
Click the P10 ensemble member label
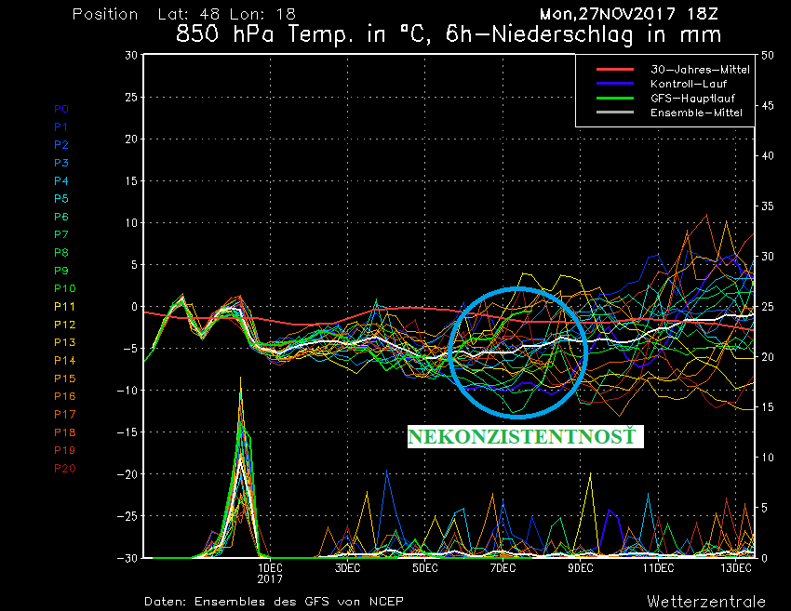coord(64,288)
